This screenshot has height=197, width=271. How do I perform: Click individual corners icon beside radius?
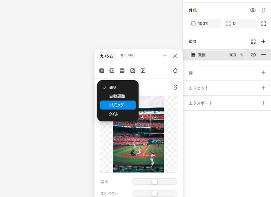(x=264, y=24)
